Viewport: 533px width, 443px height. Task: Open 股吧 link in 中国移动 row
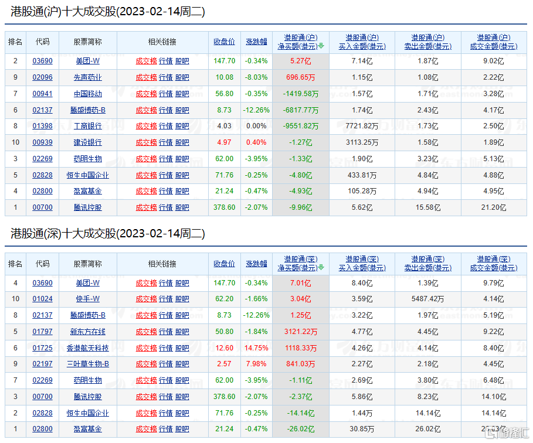coord(182,94)
